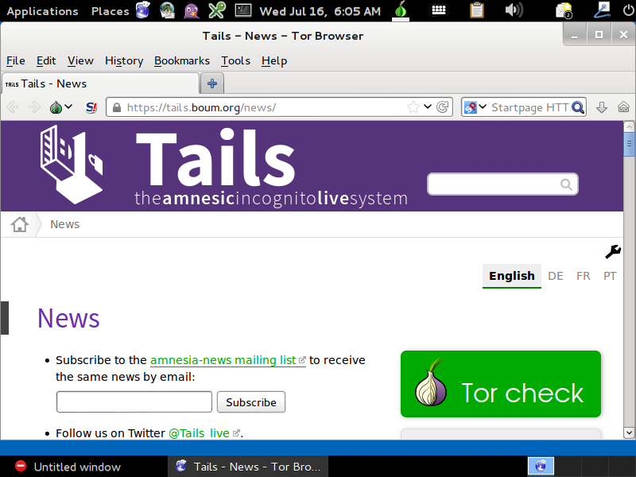Screen dimensions: 636x477
Task: Click the browser toolbar home icon
Action: (x=623, y=107)
